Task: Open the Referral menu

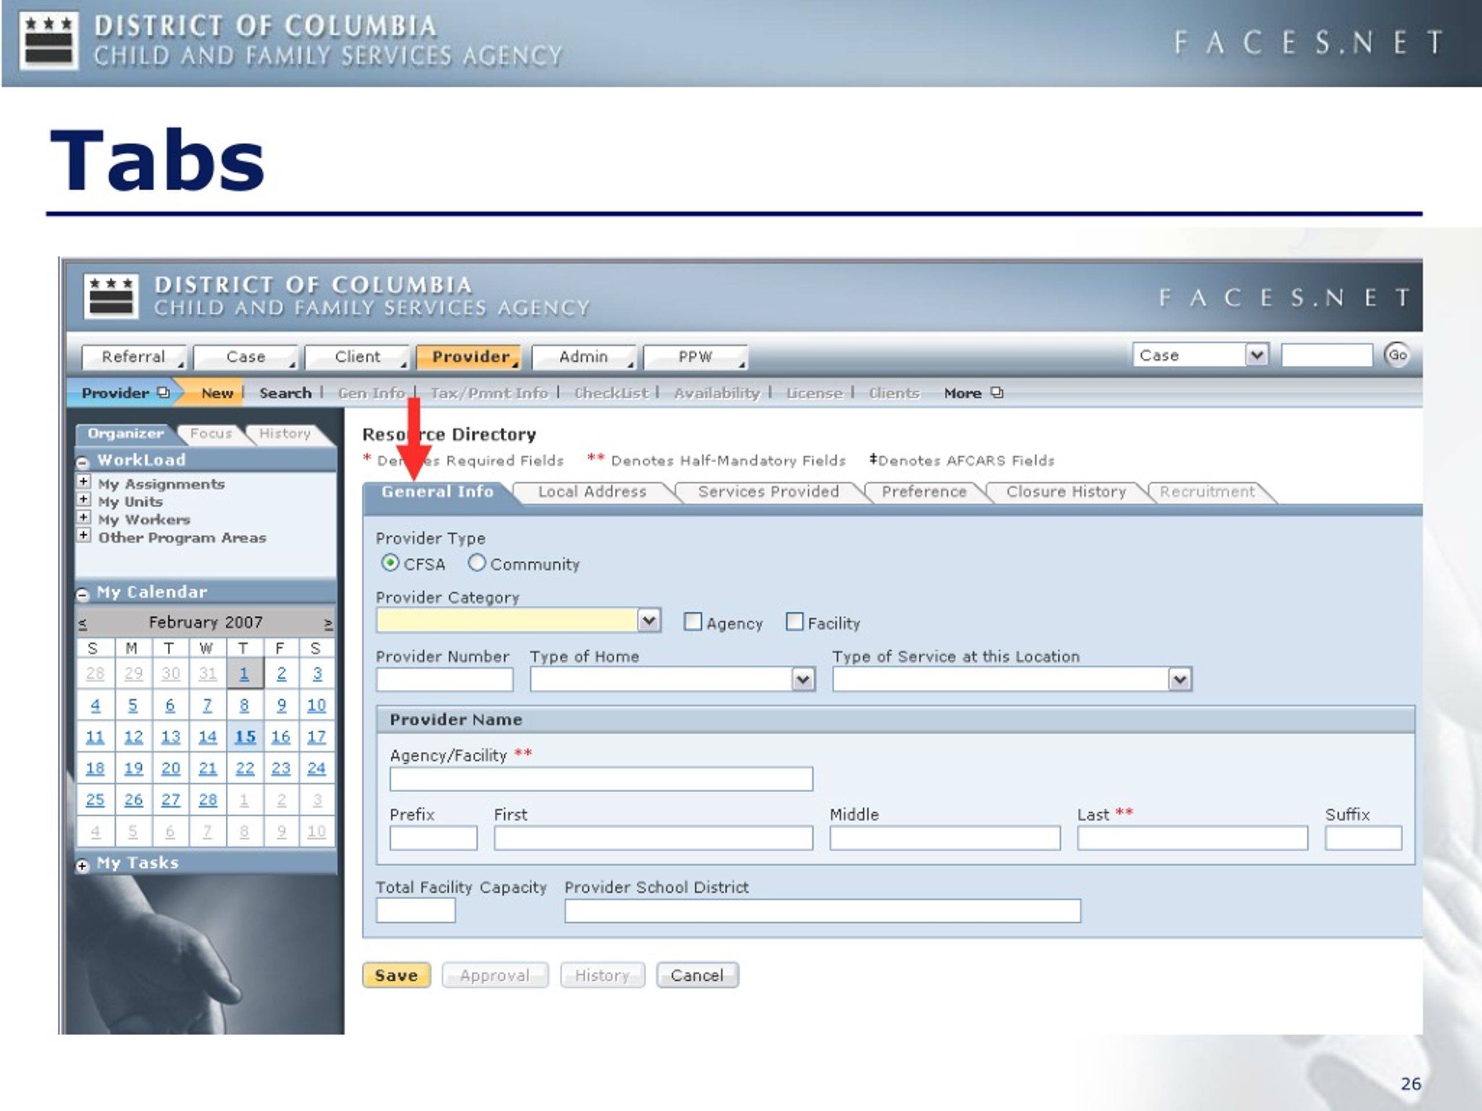Action: point(134,357)
